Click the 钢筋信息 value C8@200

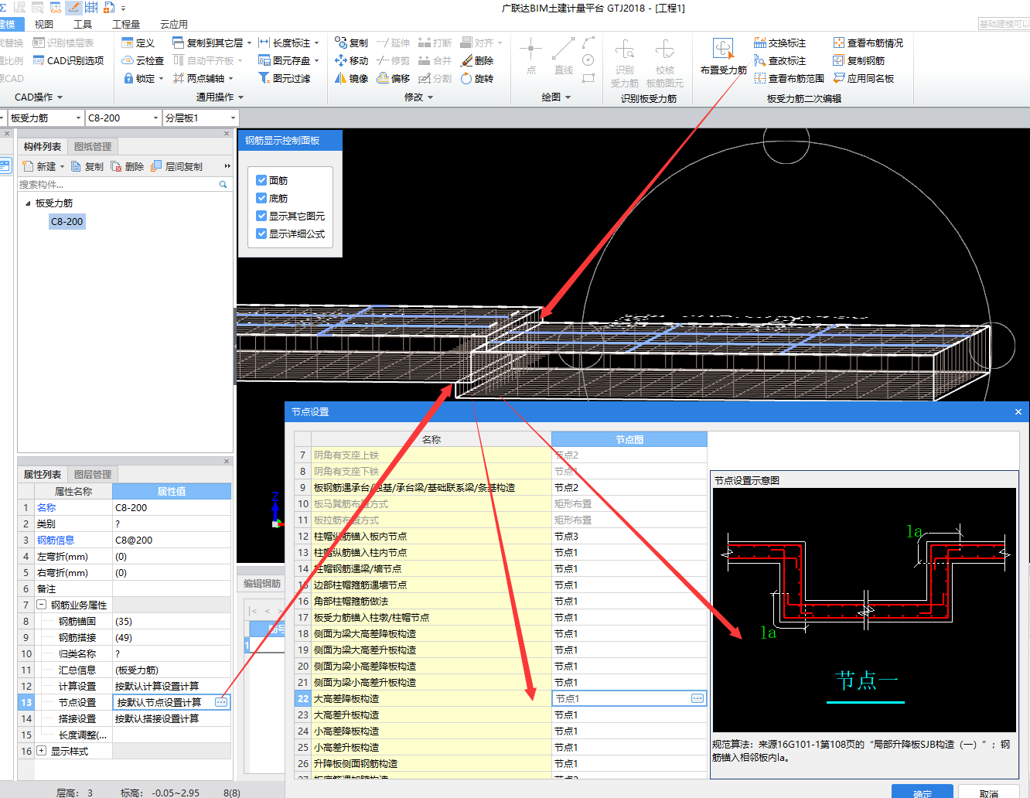pos(172,541)
